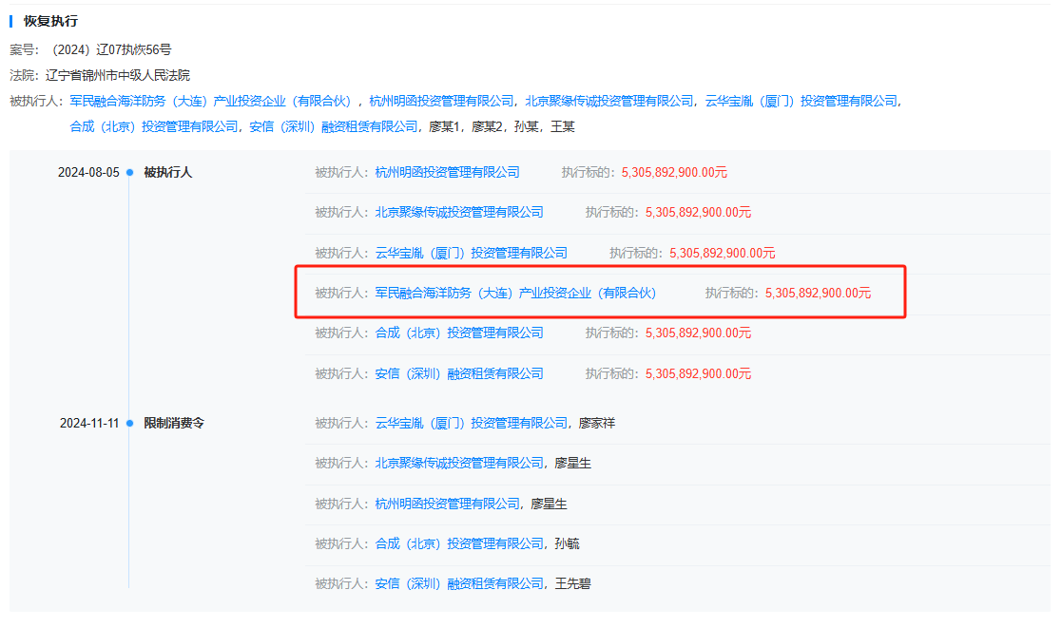This screenshot has height=628, width=1062.
Task: Click 廖星生 in the 北京聚缘传诚 row
Action: (573, 463)
